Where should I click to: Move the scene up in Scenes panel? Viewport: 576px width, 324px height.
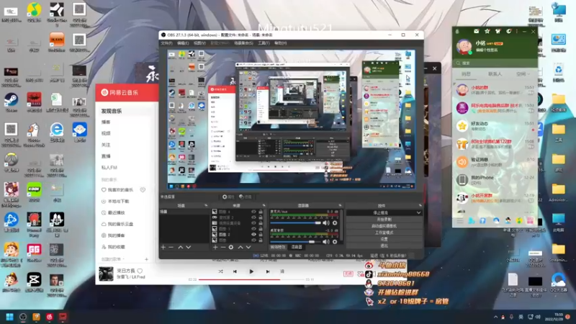point(181,247)
